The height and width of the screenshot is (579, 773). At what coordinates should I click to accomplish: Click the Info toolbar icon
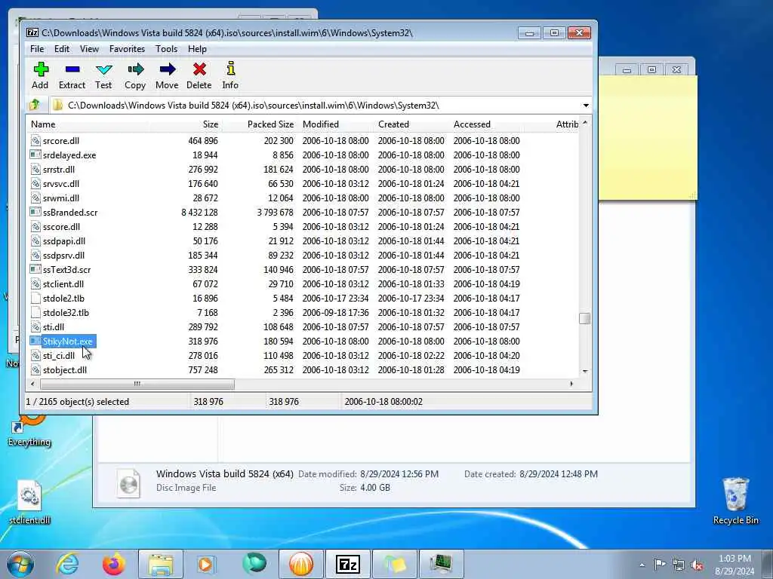[230, 69]
